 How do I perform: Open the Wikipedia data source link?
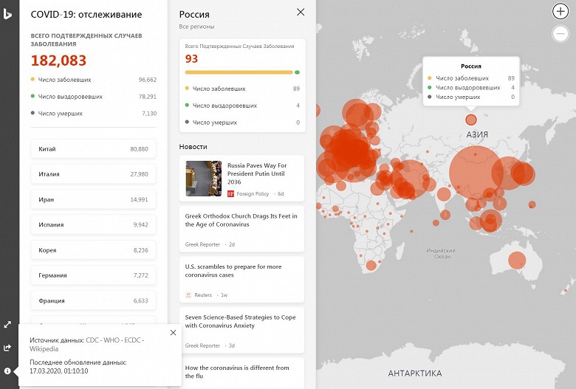tap(44, 349)
